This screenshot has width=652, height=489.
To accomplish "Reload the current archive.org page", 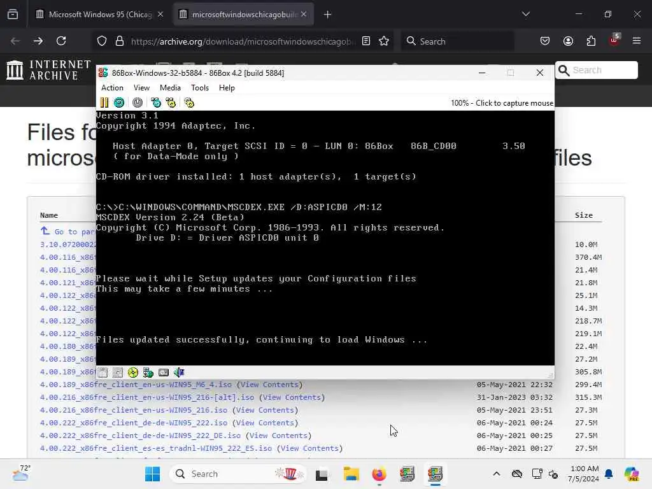I will pyautogui.click(x=61, y=41).
